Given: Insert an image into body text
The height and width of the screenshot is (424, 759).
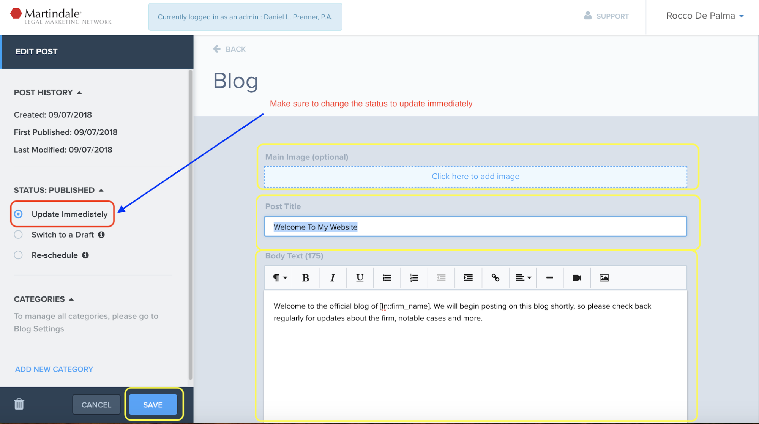Looking at the screenshot, I should coord(604,278).
